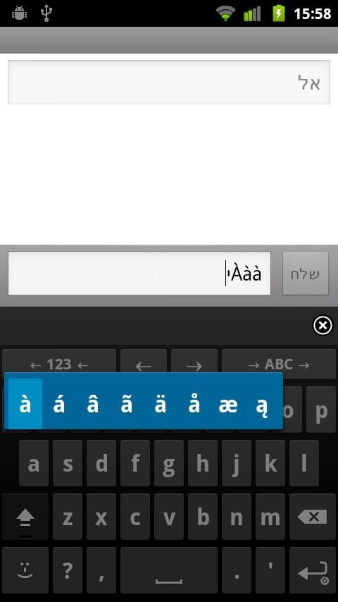Viewport: 338px width, 602px height.
Task: Move cursor with left arrow key
Action: [x=144, y=364]
